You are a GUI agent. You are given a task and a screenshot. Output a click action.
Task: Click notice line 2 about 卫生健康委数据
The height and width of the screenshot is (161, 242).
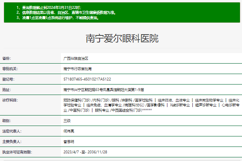click(66, 12)
